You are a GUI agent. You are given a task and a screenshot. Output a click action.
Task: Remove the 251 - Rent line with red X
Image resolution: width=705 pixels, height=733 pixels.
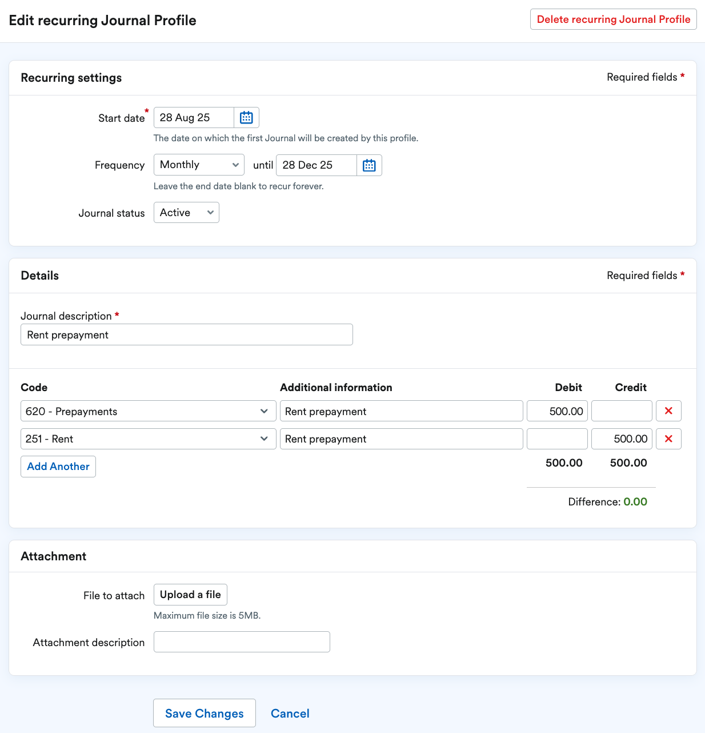click(x=668, y=439)
